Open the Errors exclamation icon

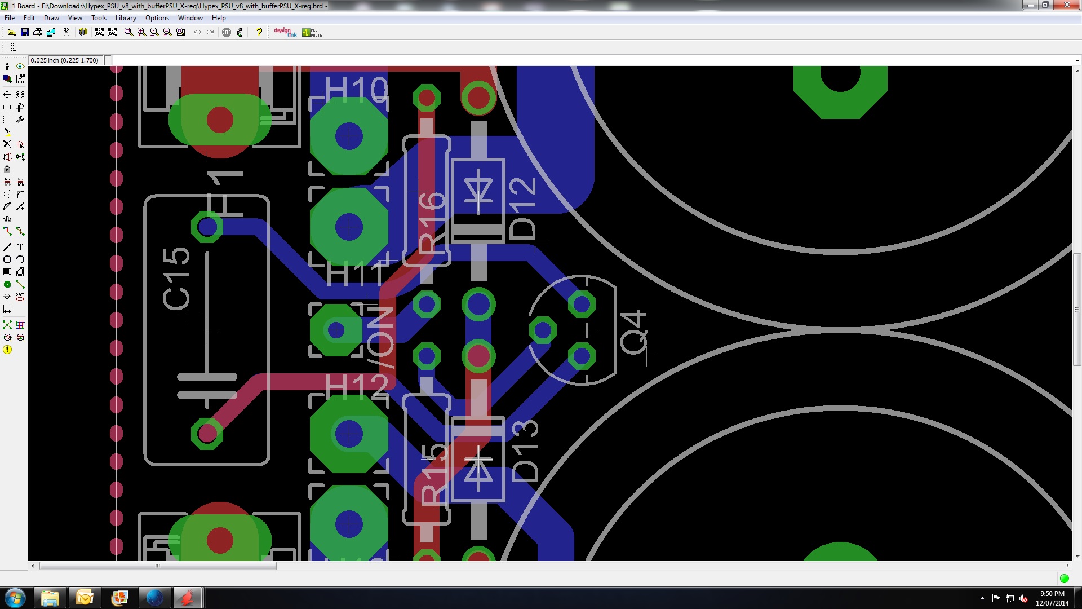pyautogui.click(x=7, y=350)
